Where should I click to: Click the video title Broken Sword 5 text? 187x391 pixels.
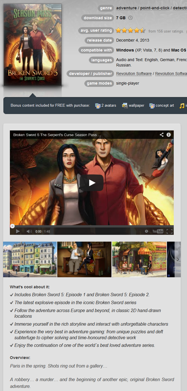(57, 135)
